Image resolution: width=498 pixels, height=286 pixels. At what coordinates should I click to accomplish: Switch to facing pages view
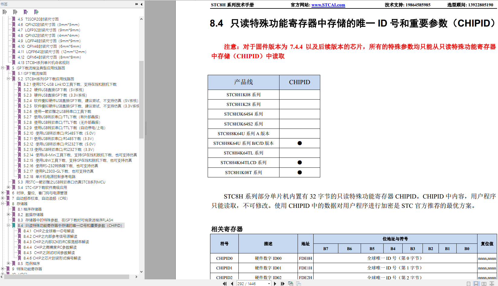click(x=484, y=284)
